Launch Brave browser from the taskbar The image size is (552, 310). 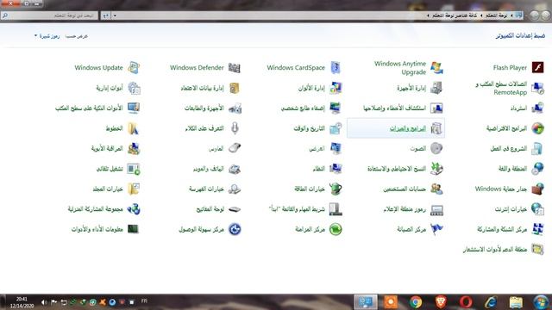(441, 302)
